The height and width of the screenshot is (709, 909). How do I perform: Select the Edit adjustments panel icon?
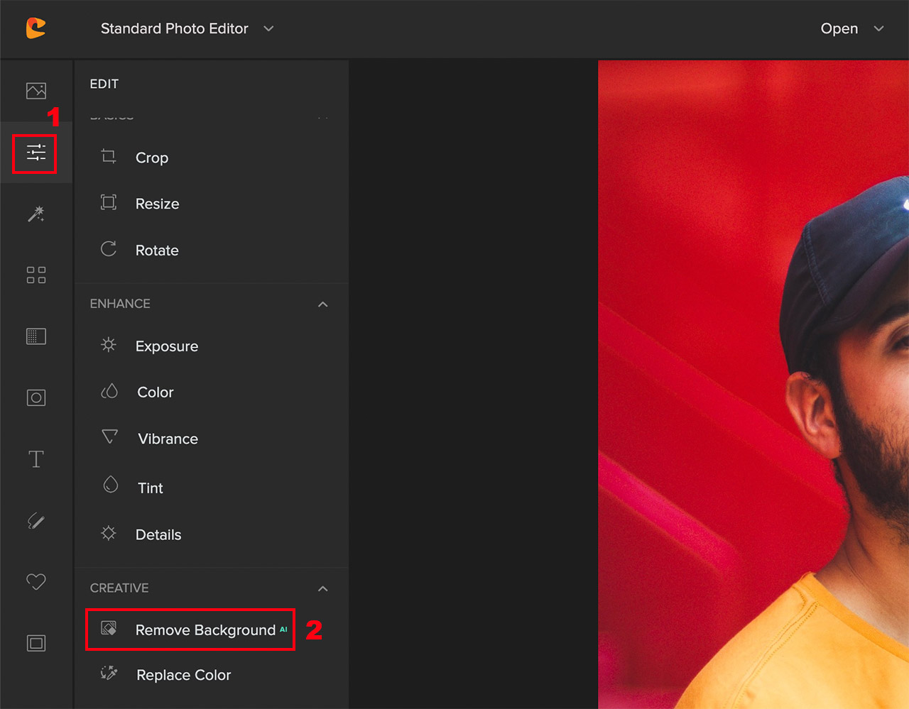(36, 153)
